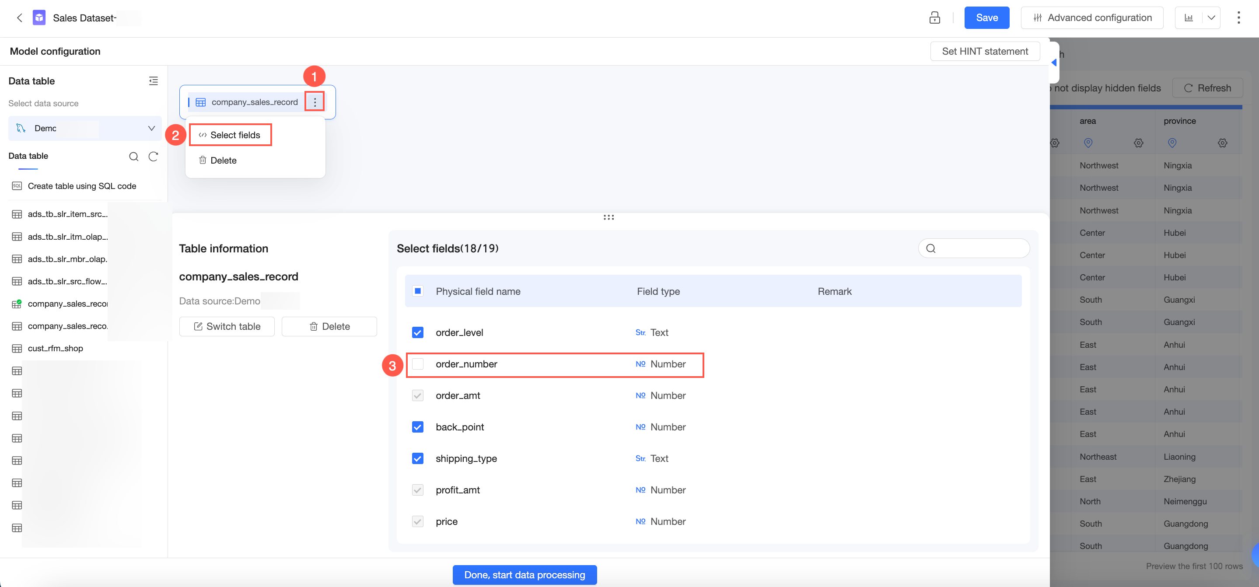The height and width of the screenshot is (587, 1259).
Task: Open the chart type dropdown chevron
Action: click(1211, 18)
